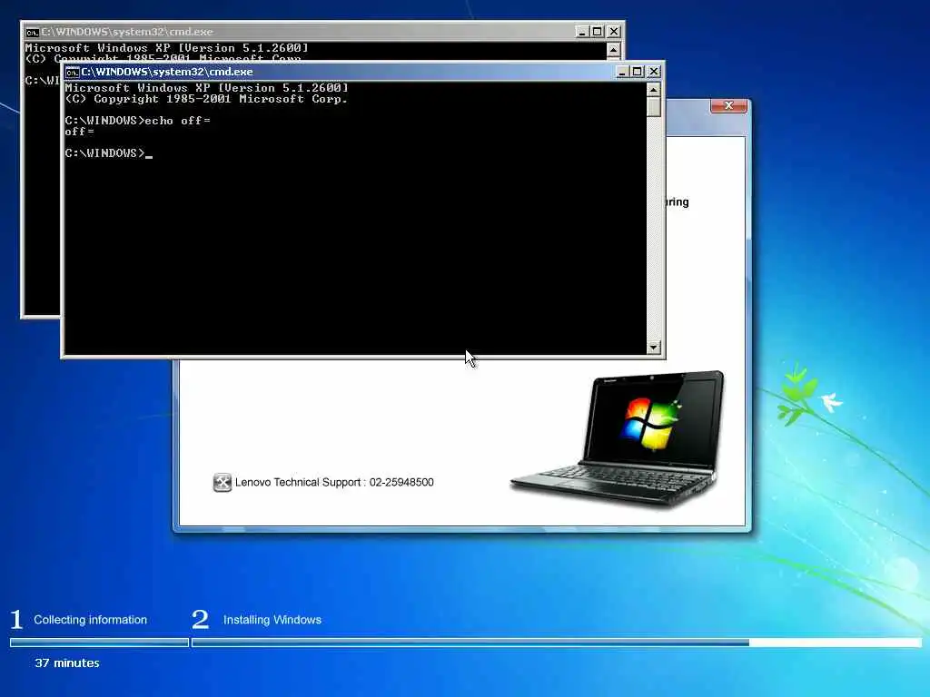The width and height of the screenshot is (930, 697).
Task: Close the Lenovo setup dialog with red X
Action: pyautogui.click(x=728, y=105)
